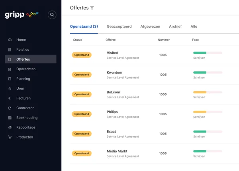Screen dimensions: 239x171
Task: Click the search magnifier icon
Action: (52, 15)
